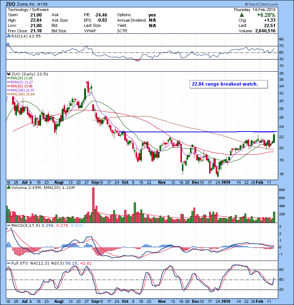The height and width of the screenshot is (305, 294).
Task: Select the stochastic %K value 58.15
Action: (71, 263)
